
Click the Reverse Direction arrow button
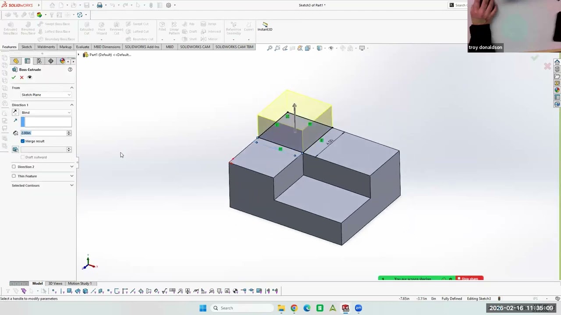point(15,112)
